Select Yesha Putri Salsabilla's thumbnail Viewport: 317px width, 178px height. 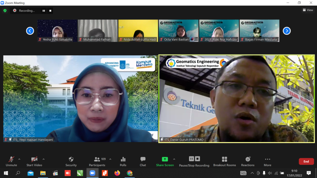pos(57,31)
